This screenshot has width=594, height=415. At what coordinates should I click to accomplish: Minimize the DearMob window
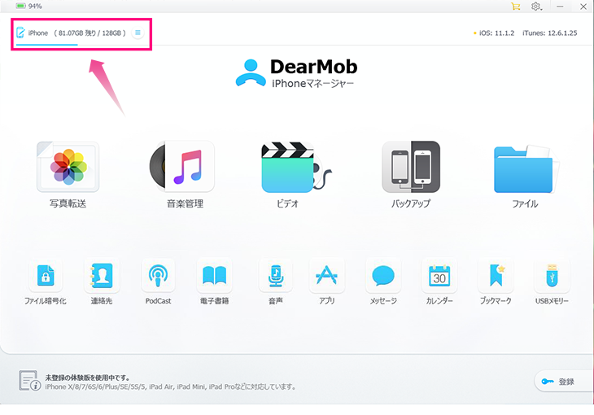click(560, 7)
